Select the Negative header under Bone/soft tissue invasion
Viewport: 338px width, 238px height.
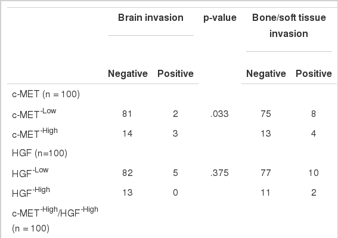pos(266,74)
